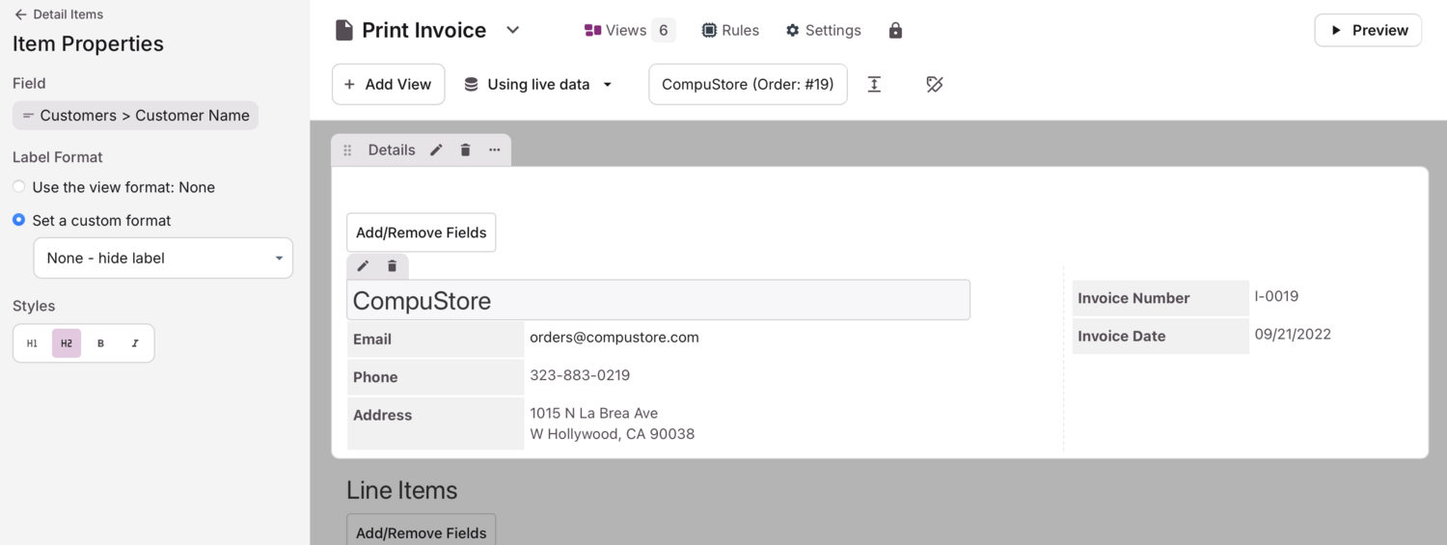Delete the Details view with trash icon
This screenshot has height=545, width=1447.
pyautogui.click(x=465, y=150)
